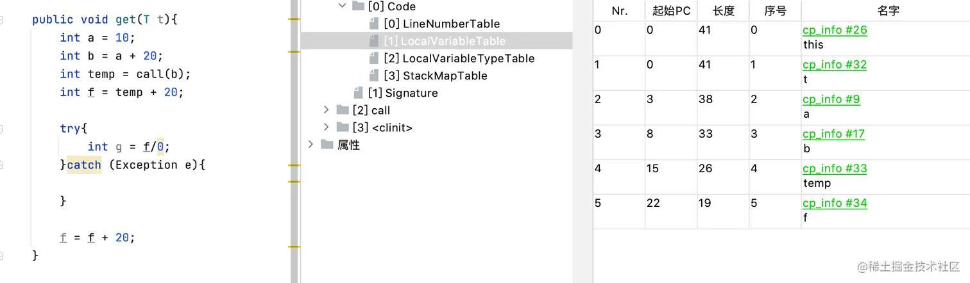Expand the [2] call node
The image size is (970, 283).
click(x=326, y=110)
